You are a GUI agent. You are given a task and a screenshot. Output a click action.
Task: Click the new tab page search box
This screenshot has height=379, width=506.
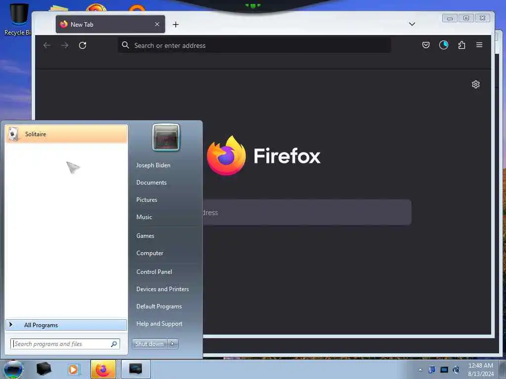[306, 212]
